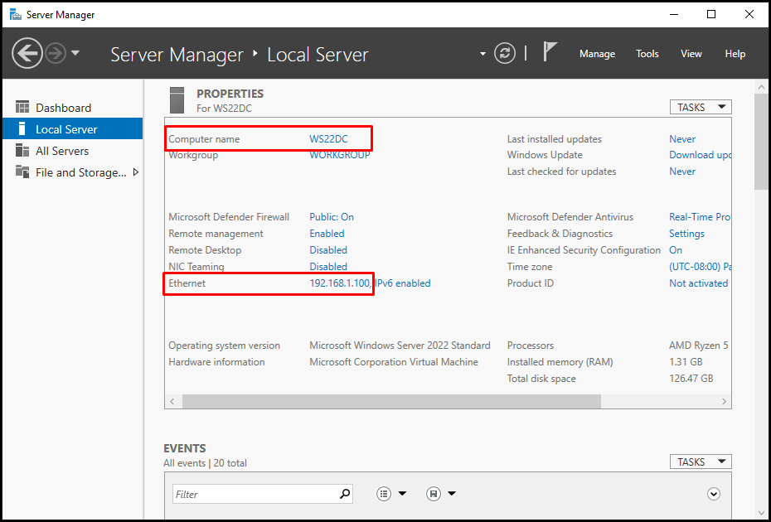This screenshot has width=771, height=522.
Task: Open the criteria list dropdown arrow
Action: pyautogui.click(x=402, y=494)
